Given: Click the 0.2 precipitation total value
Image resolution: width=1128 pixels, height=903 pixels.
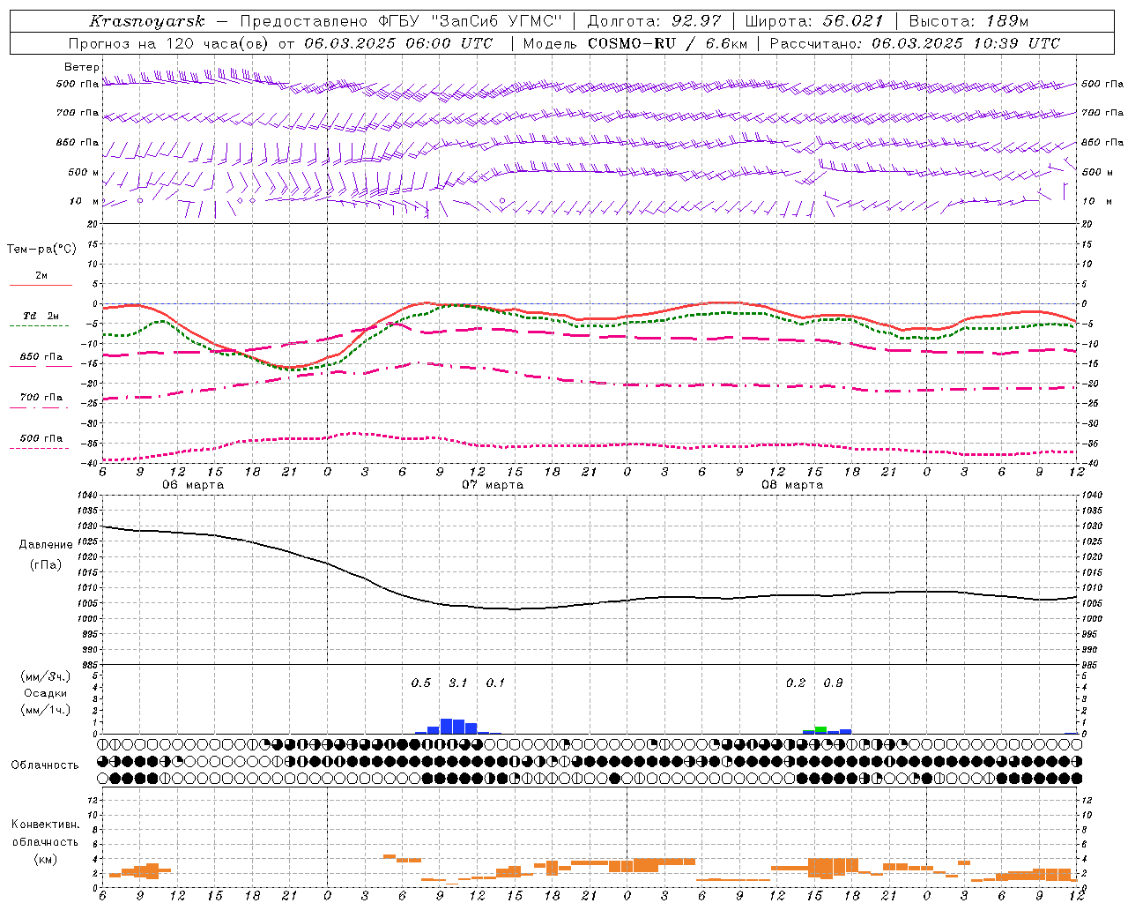Looking at the screenshot, I should pos(796,683).
